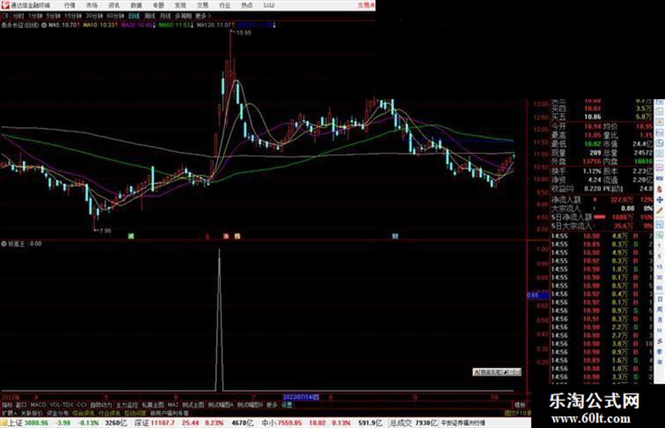Expand 更多 period options at top
665x428 pixels.
(x=203, y=16)
